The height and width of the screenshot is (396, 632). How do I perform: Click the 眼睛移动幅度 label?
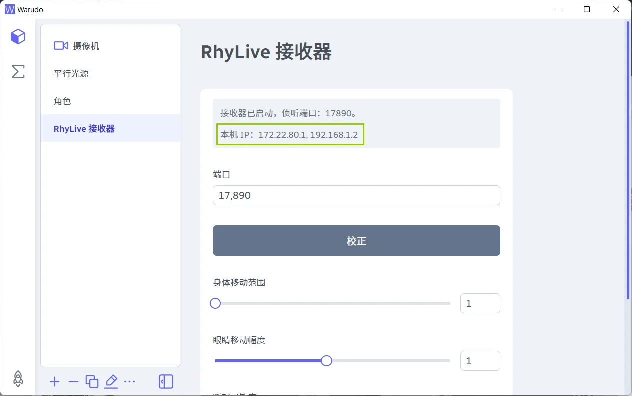tap(239, 340)
